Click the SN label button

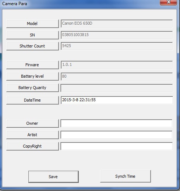point(32,35)
